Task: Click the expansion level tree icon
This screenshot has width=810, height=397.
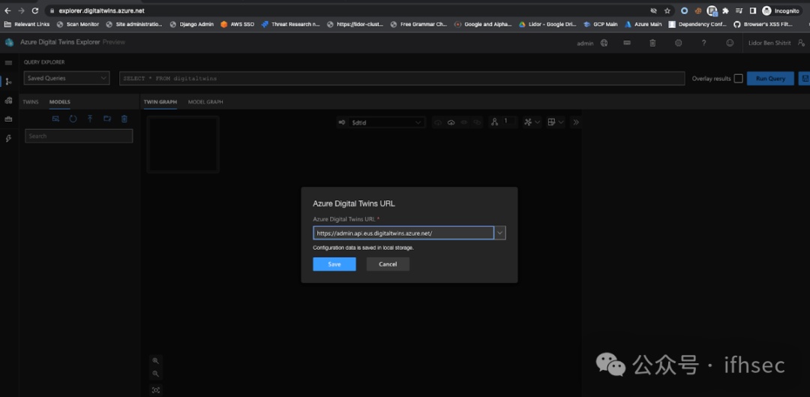Action: tap(494, 122)
